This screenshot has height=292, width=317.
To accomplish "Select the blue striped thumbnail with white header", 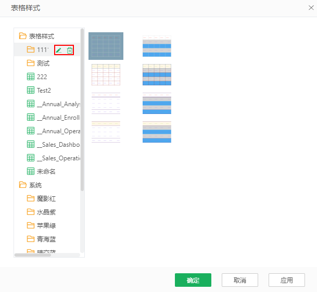I will (x=157, y=46).
